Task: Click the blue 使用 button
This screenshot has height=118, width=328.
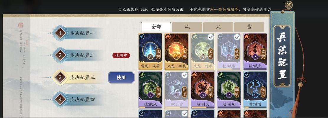Action: (121, 78)
